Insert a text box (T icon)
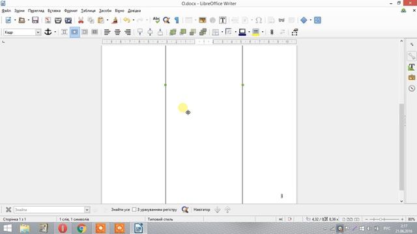Screen dimensions: 417x234 pos(223,20)
